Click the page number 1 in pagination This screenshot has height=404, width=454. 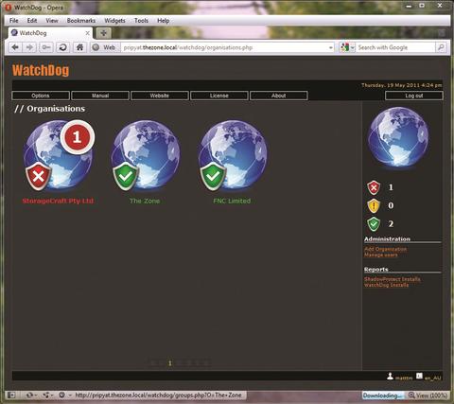[170, 363]
